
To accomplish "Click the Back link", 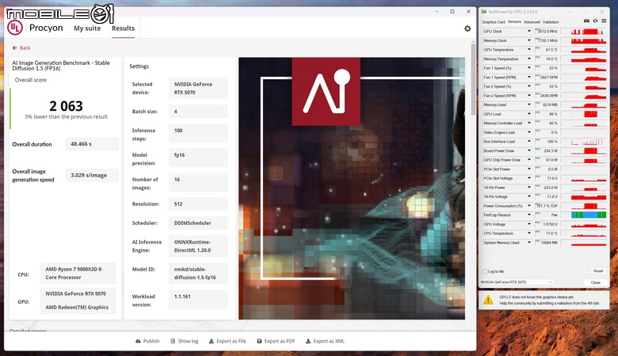I will [21, 48].
